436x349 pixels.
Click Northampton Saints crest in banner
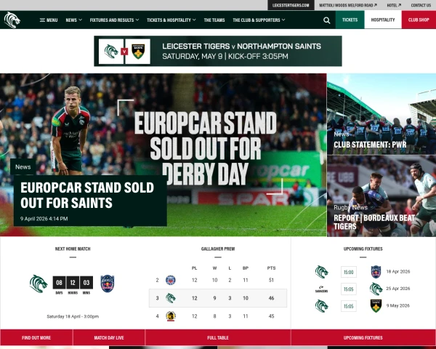(138, 52)
